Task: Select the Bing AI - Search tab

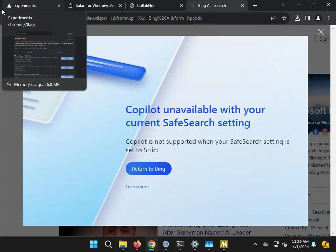Action: [217, 6]
